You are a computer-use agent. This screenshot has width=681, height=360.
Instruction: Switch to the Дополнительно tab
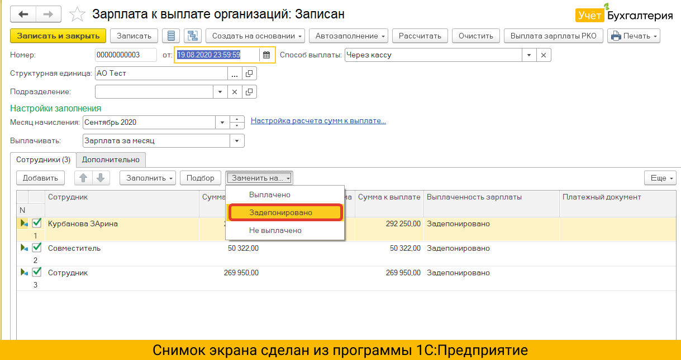pos(111,159)
